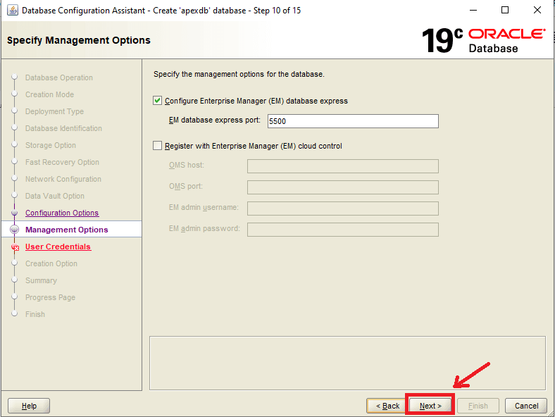Maximize the Database Configuration Assistant window
Image resolution: width=555 pixels, height=417 pixels.
click(505, 11)
